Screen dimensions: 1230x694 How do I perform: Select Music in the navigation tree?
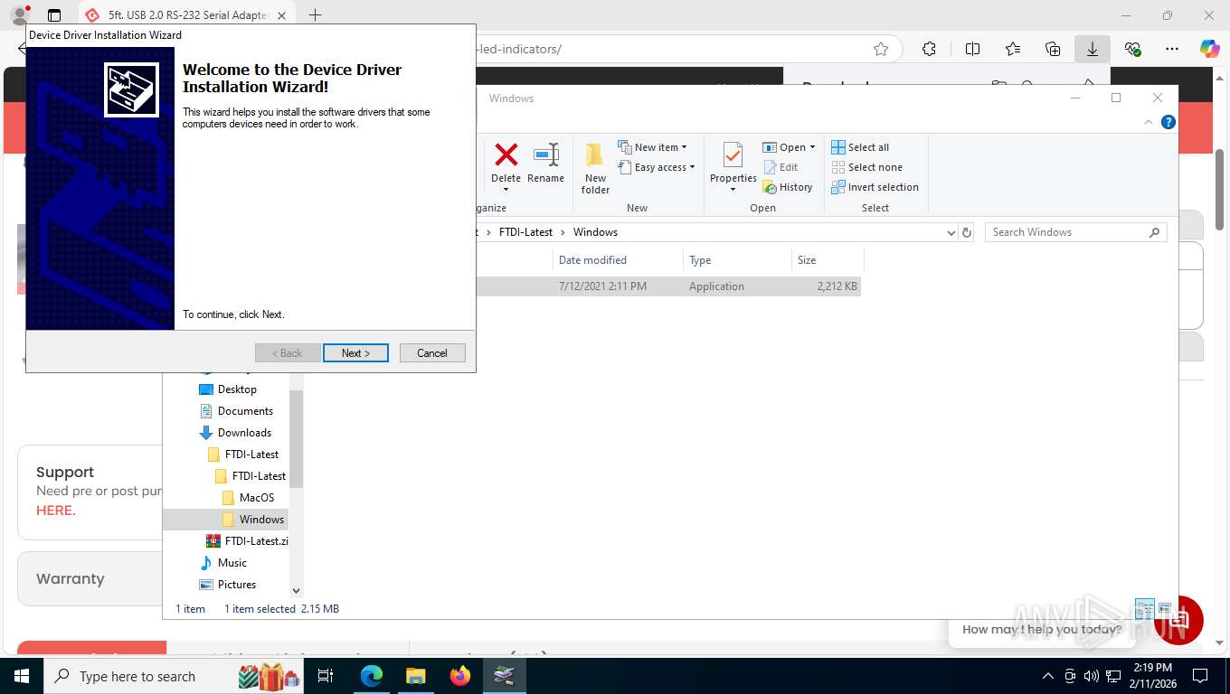click(x=222, y=563)
